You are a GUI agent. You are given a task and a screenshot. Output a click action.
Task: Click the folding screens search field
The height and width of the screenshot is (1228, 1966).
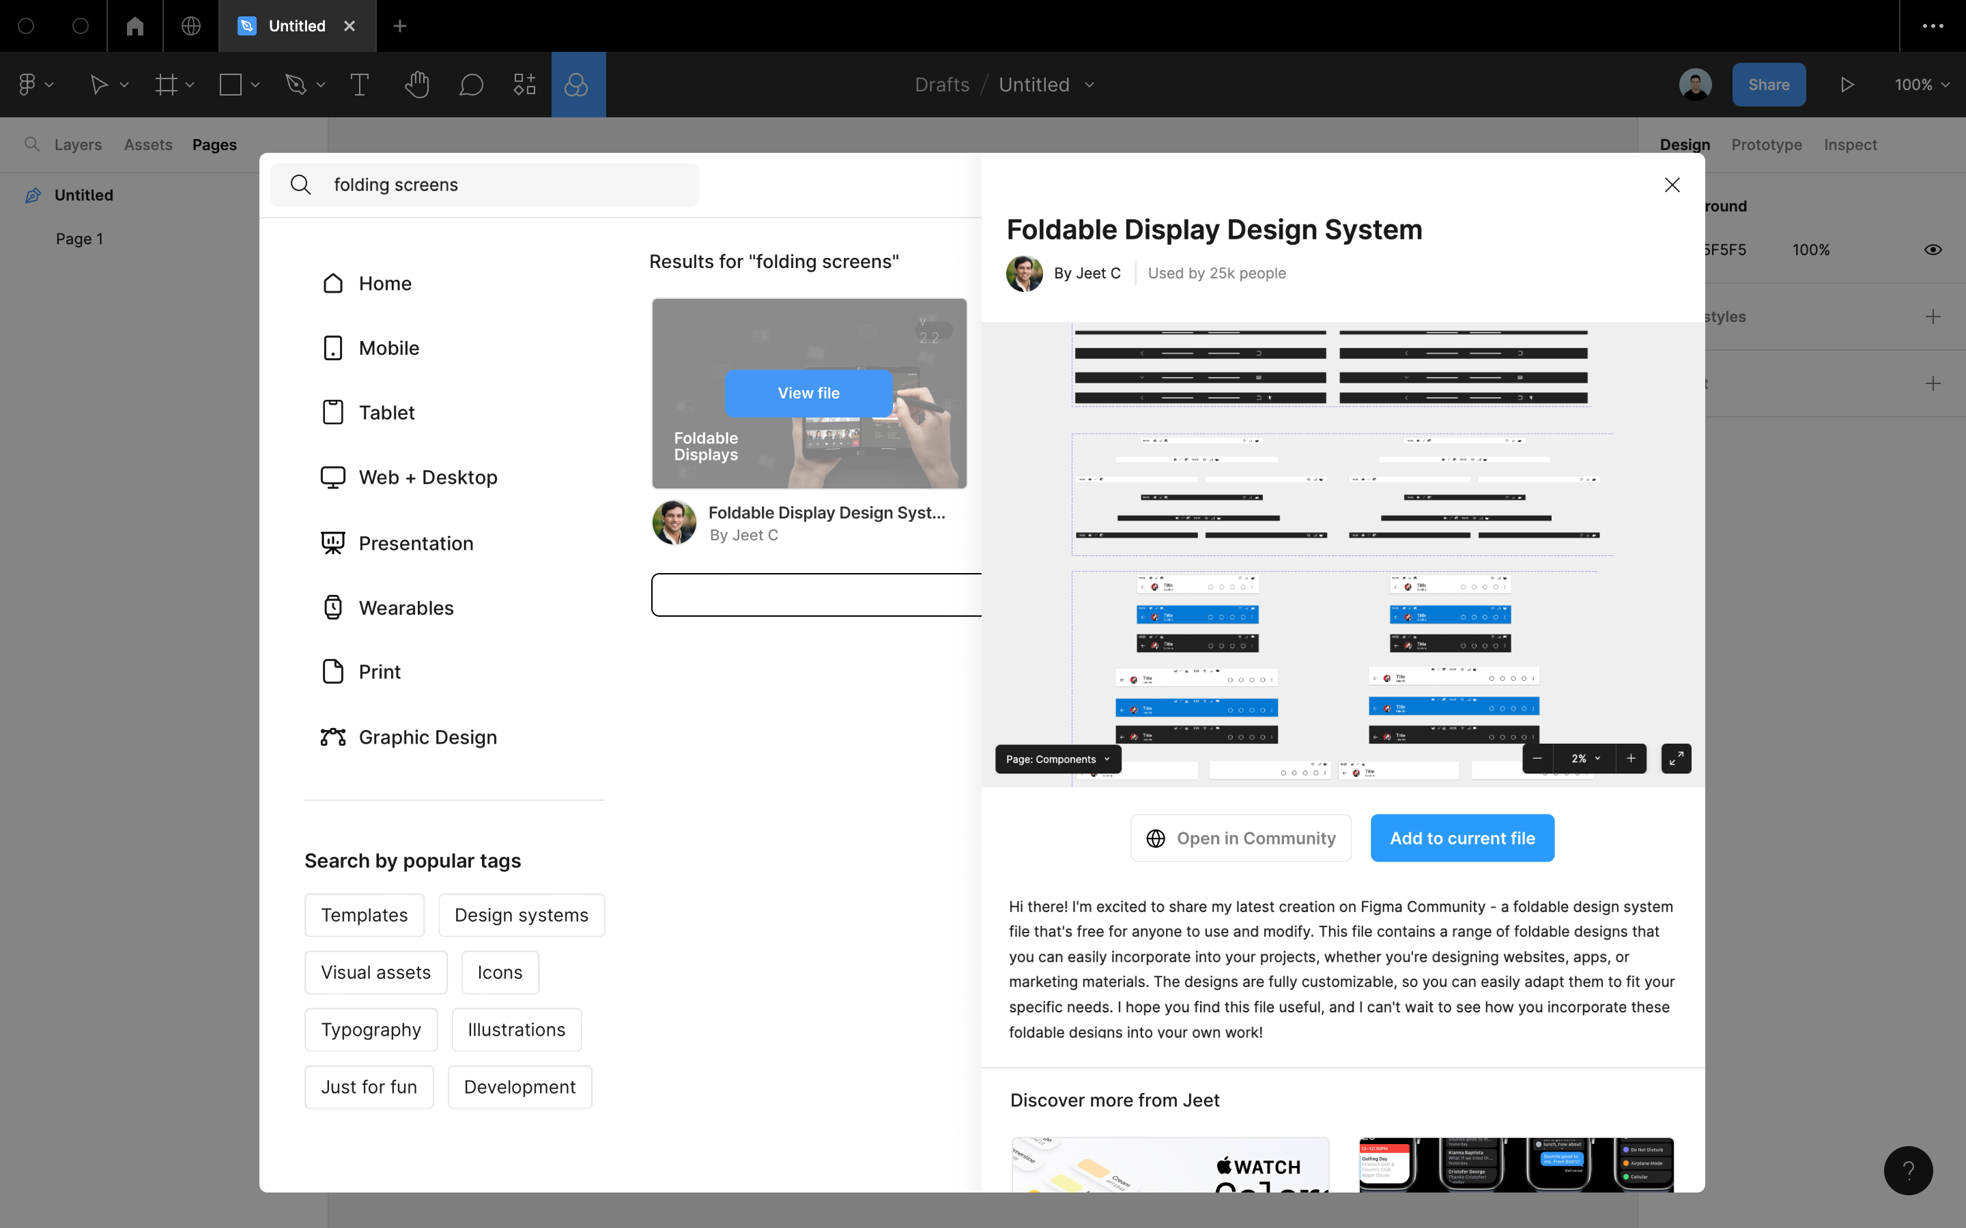(x=484, y=184)
